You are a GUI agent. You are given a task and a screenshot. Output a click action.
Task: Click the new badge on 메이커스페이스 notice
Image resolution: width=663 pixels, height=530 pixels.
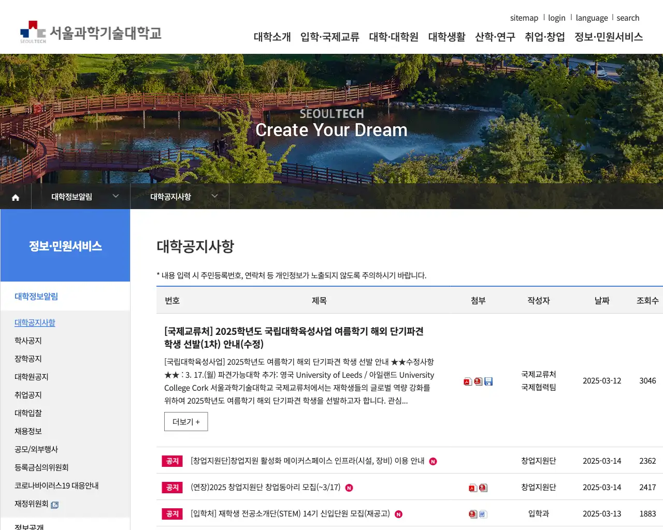[x=433, y=461]
